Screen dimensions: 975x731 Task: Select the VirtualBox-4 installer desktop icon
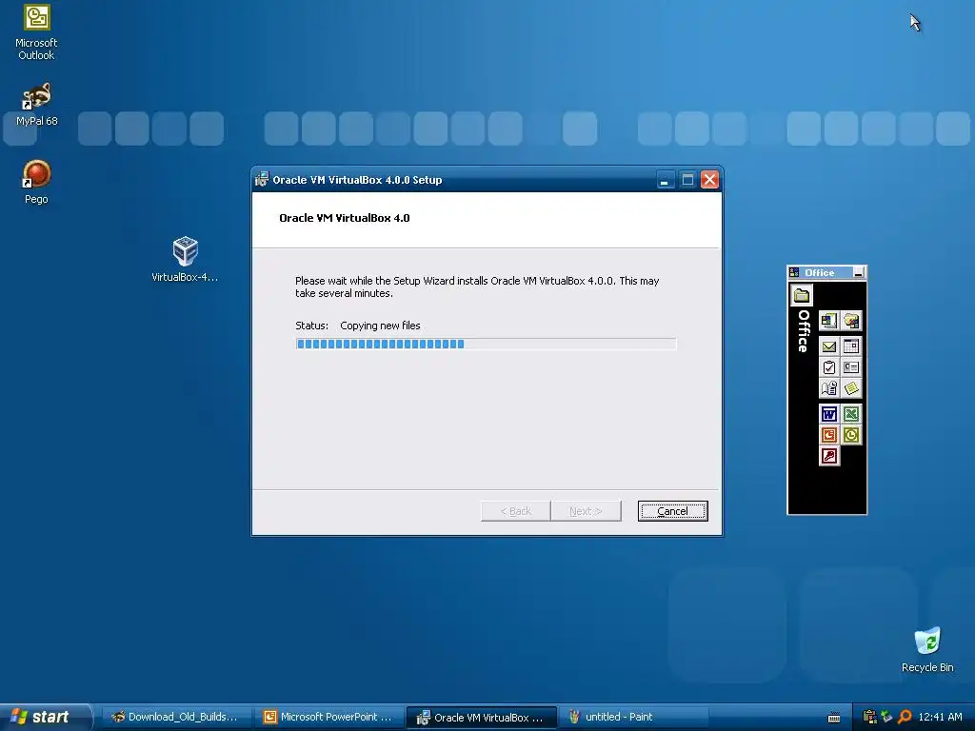coord(185,260)
